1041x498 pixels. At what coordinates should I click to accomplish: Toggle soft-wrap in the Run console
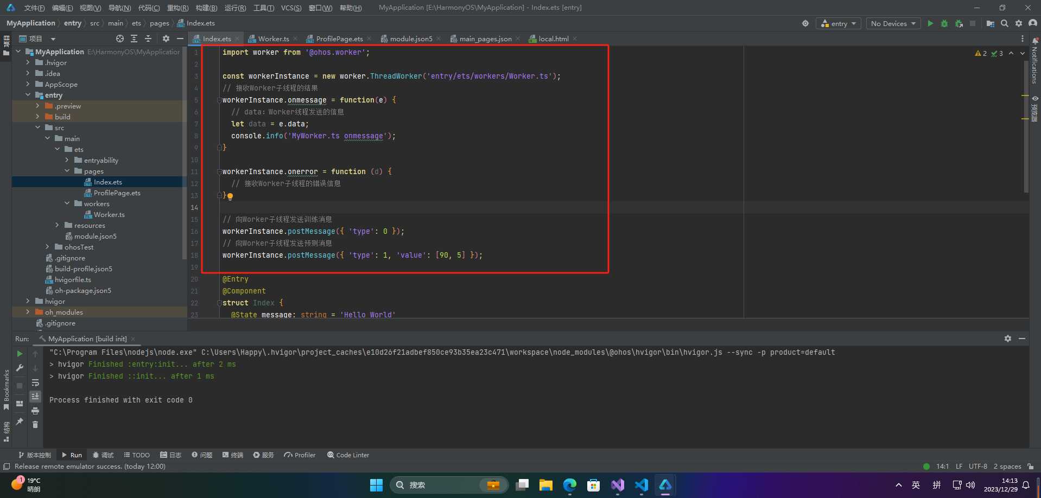click(35, 382)
